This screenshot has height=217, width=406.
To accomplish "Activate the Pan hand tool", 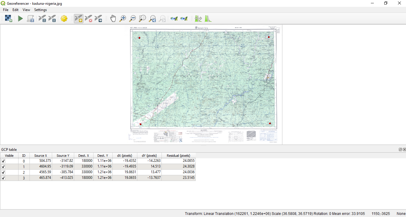I will 113,18.
